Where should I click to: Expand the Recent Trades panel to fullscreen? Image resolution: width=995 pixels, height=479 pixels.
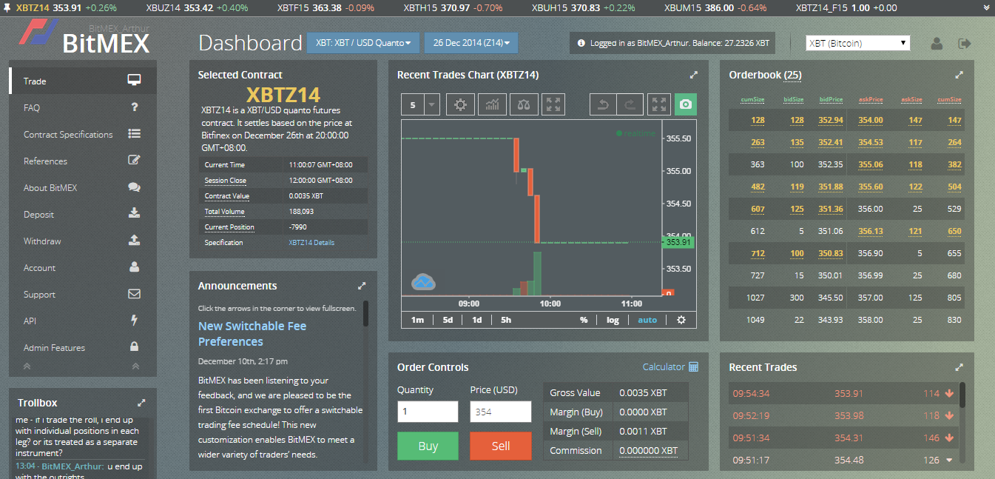pyautogui.click(x=959, y=367)
